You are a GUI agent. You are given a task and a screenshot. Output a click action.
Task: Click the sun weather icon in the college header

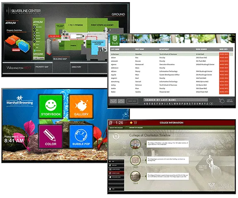[131, 123]
